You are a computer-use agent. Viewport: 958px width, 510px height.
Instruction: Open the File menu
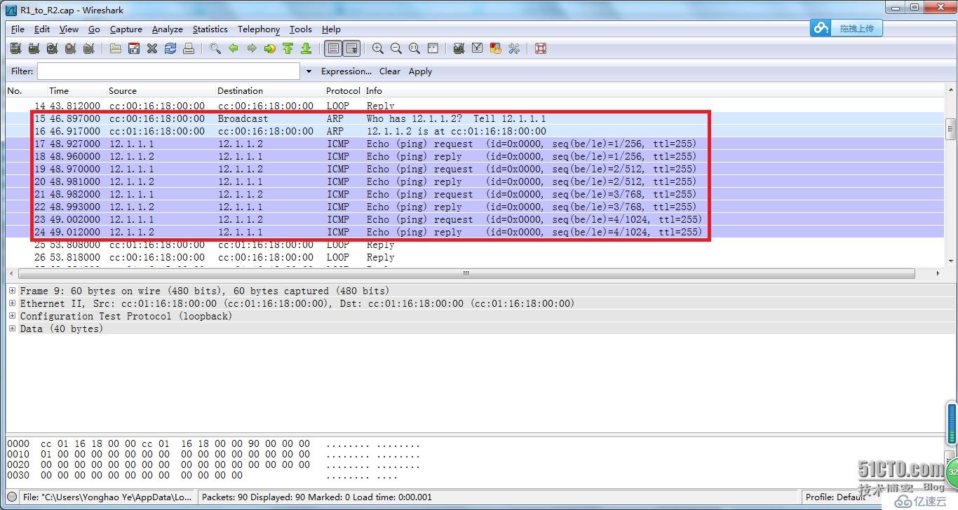[18, 29]
